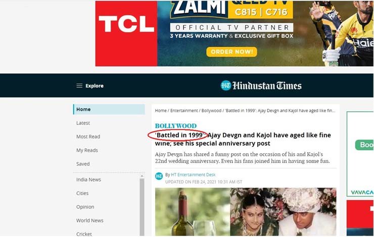Click the BOLLYWOOD section heading

tap(176, 126)
